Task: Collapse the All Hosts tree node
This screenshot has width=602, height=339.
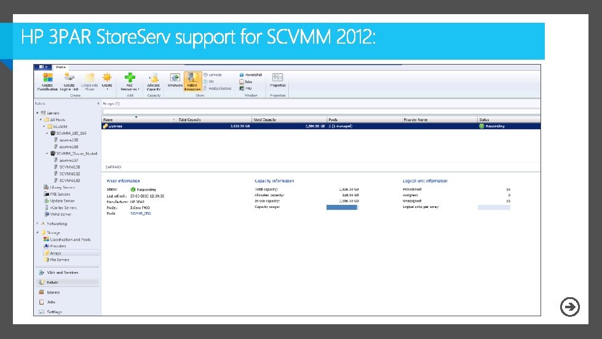Action: coord(41,120)
